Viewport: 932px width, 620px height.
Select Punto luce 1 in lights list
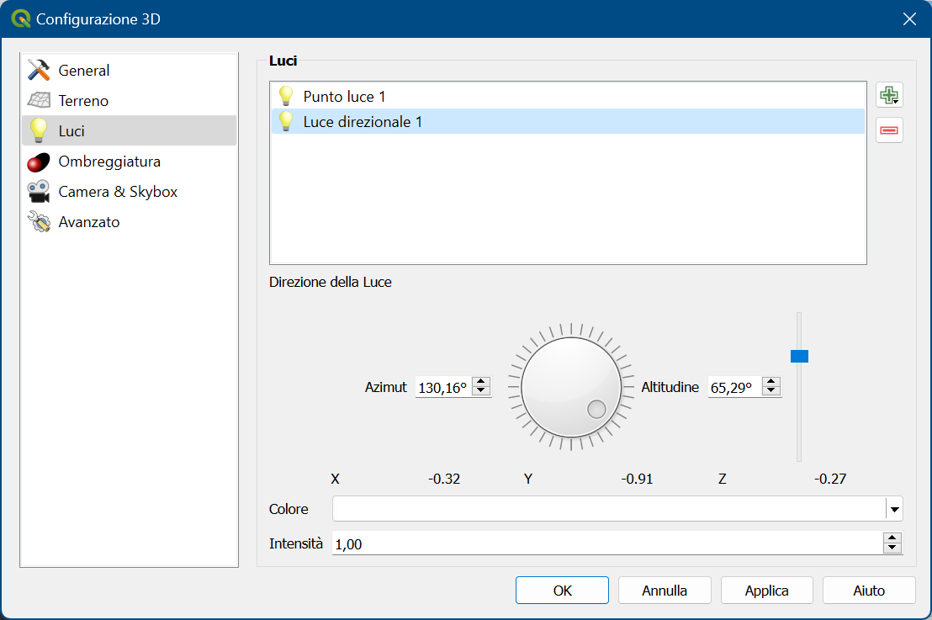tap(569, 96)
